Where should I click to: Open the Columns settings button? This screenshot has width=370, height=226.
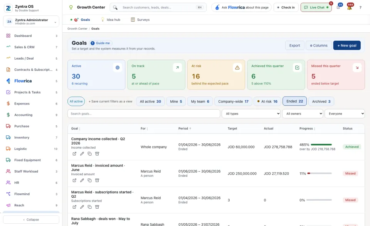[x=319, y=45]
